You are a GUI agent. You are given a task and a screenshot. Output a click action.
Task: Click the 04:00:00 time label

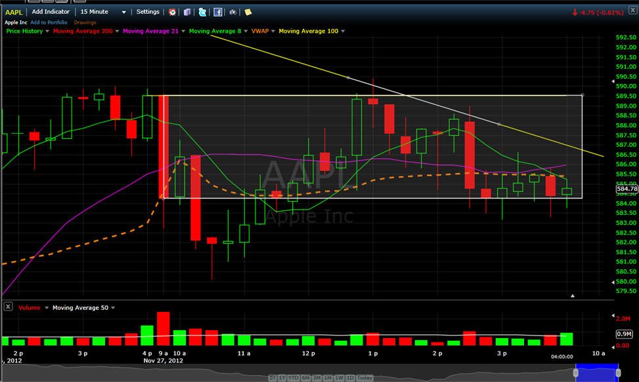[x=562, y=357]
